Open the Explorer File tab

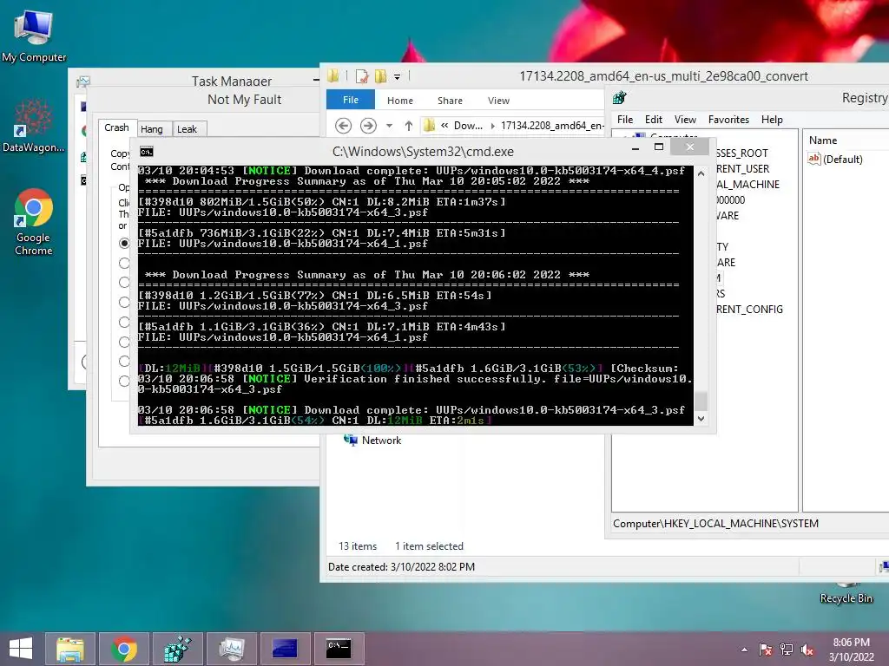[351, 100]
